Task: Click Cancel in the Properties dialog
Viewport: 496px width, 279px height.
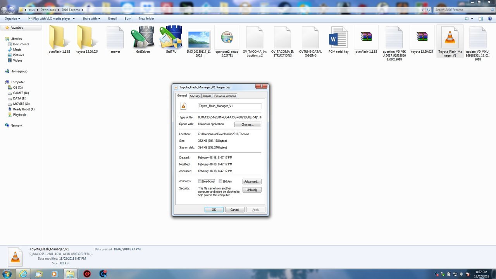Action: click(235, 210)
